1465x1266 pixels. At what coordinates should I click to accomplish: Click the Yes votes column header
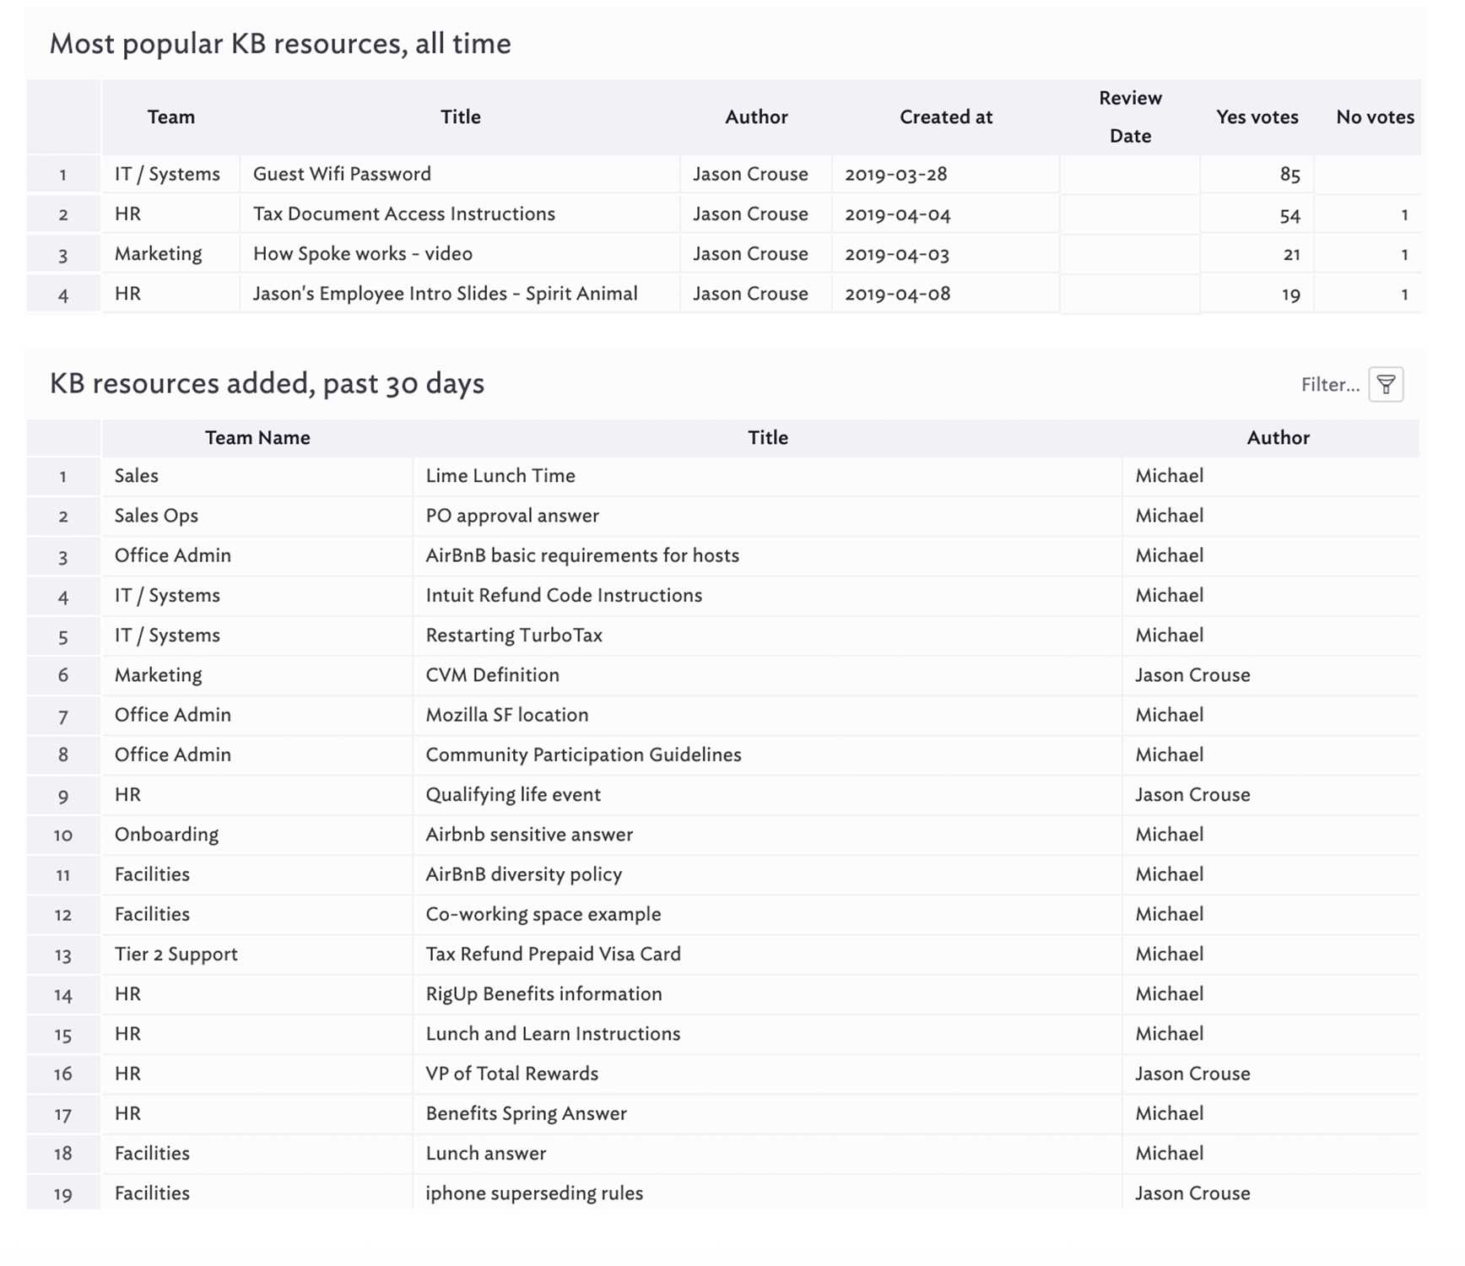(x=1257, y=117)
